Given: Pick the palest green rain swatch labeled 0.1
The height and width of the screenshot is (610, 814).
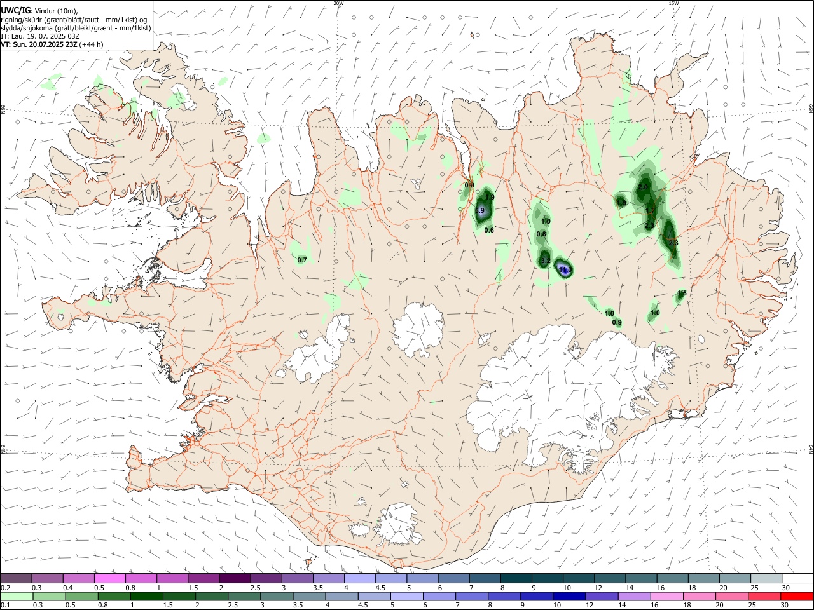Looking at the screenshot, I should (17, 597).
